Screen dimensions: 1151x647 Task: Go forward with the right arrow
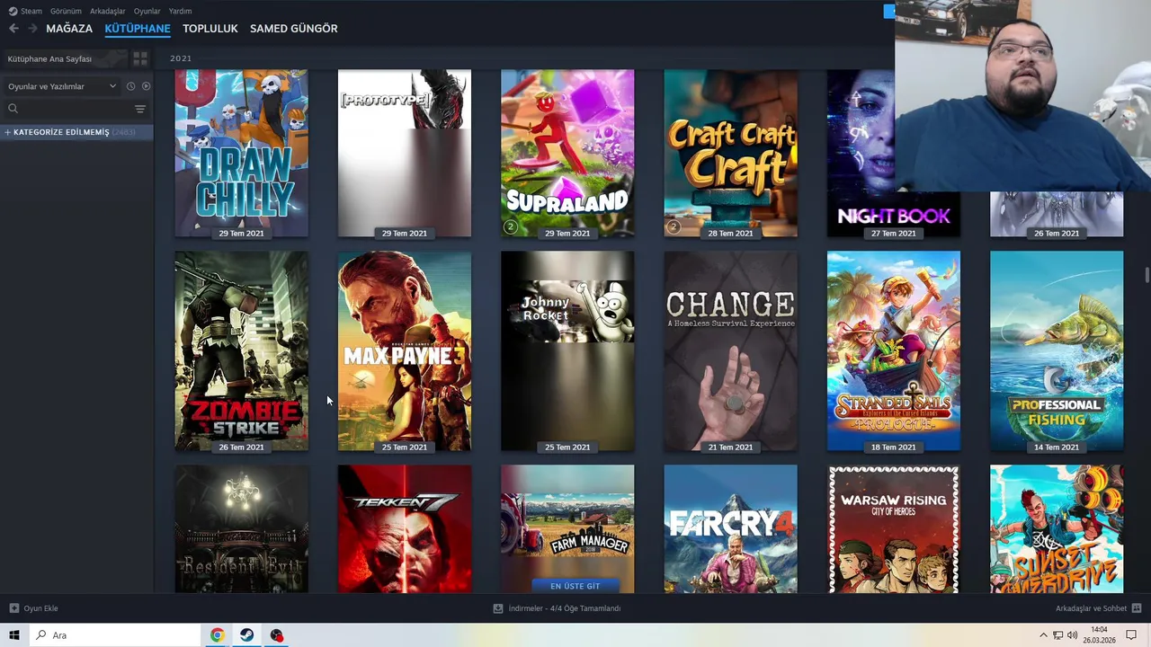pos(32,29)
